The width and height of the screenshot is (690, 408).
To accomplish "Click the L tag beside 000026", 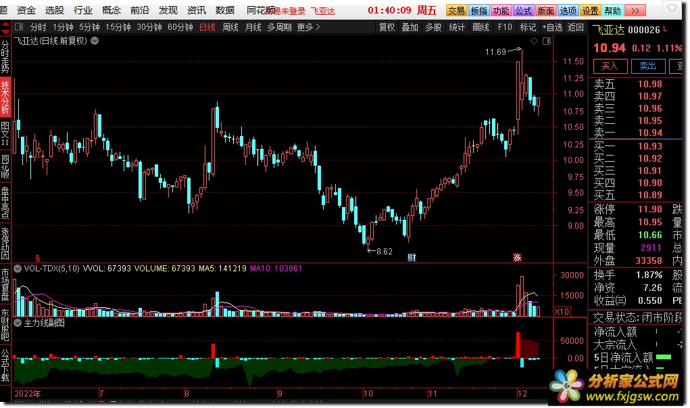I will (x=664, y=29).
